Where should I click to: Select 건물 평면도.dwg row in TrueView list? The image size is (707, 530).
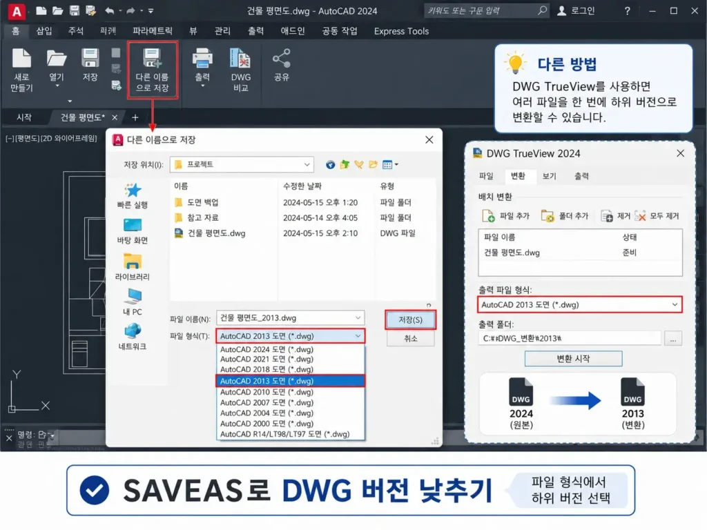coord(580,253)
